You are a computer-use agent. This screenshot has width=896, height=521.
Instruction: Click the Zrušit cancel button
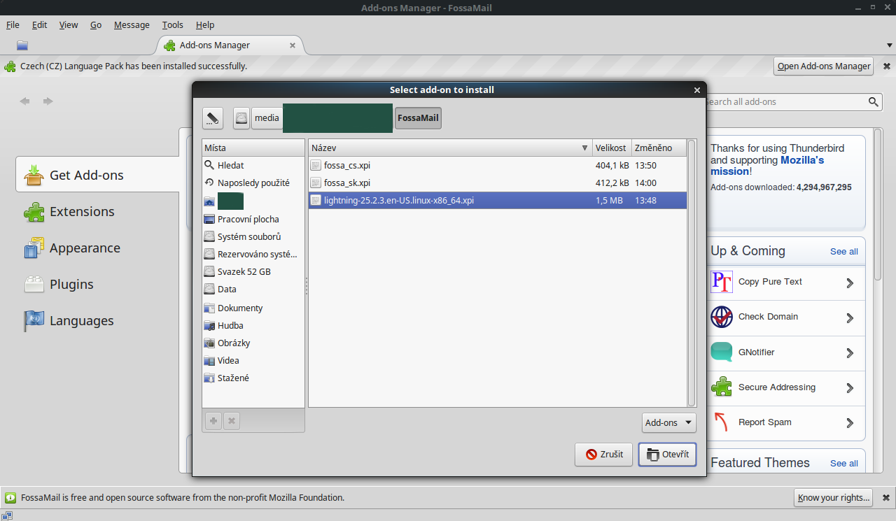tap(605, 455)
